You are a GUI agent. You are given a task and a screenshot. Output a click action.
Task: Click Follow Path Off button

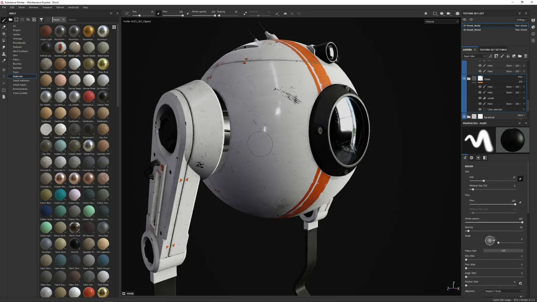coord(503,251)
